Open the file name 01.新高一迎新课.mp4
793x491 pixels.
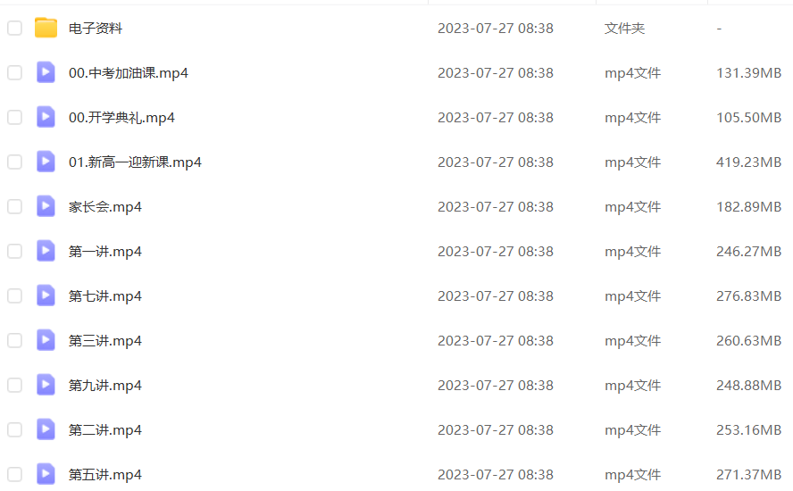click(x=135, y=162)
